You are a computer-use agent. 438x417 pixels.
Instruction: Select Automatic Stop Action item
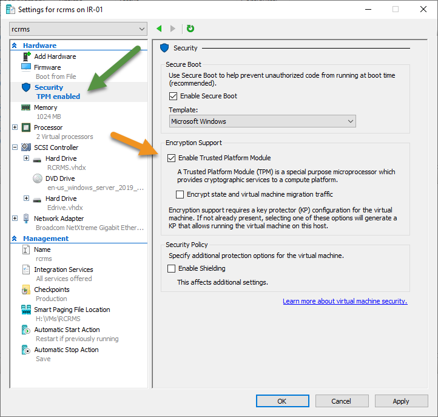(x=67, y=350)
